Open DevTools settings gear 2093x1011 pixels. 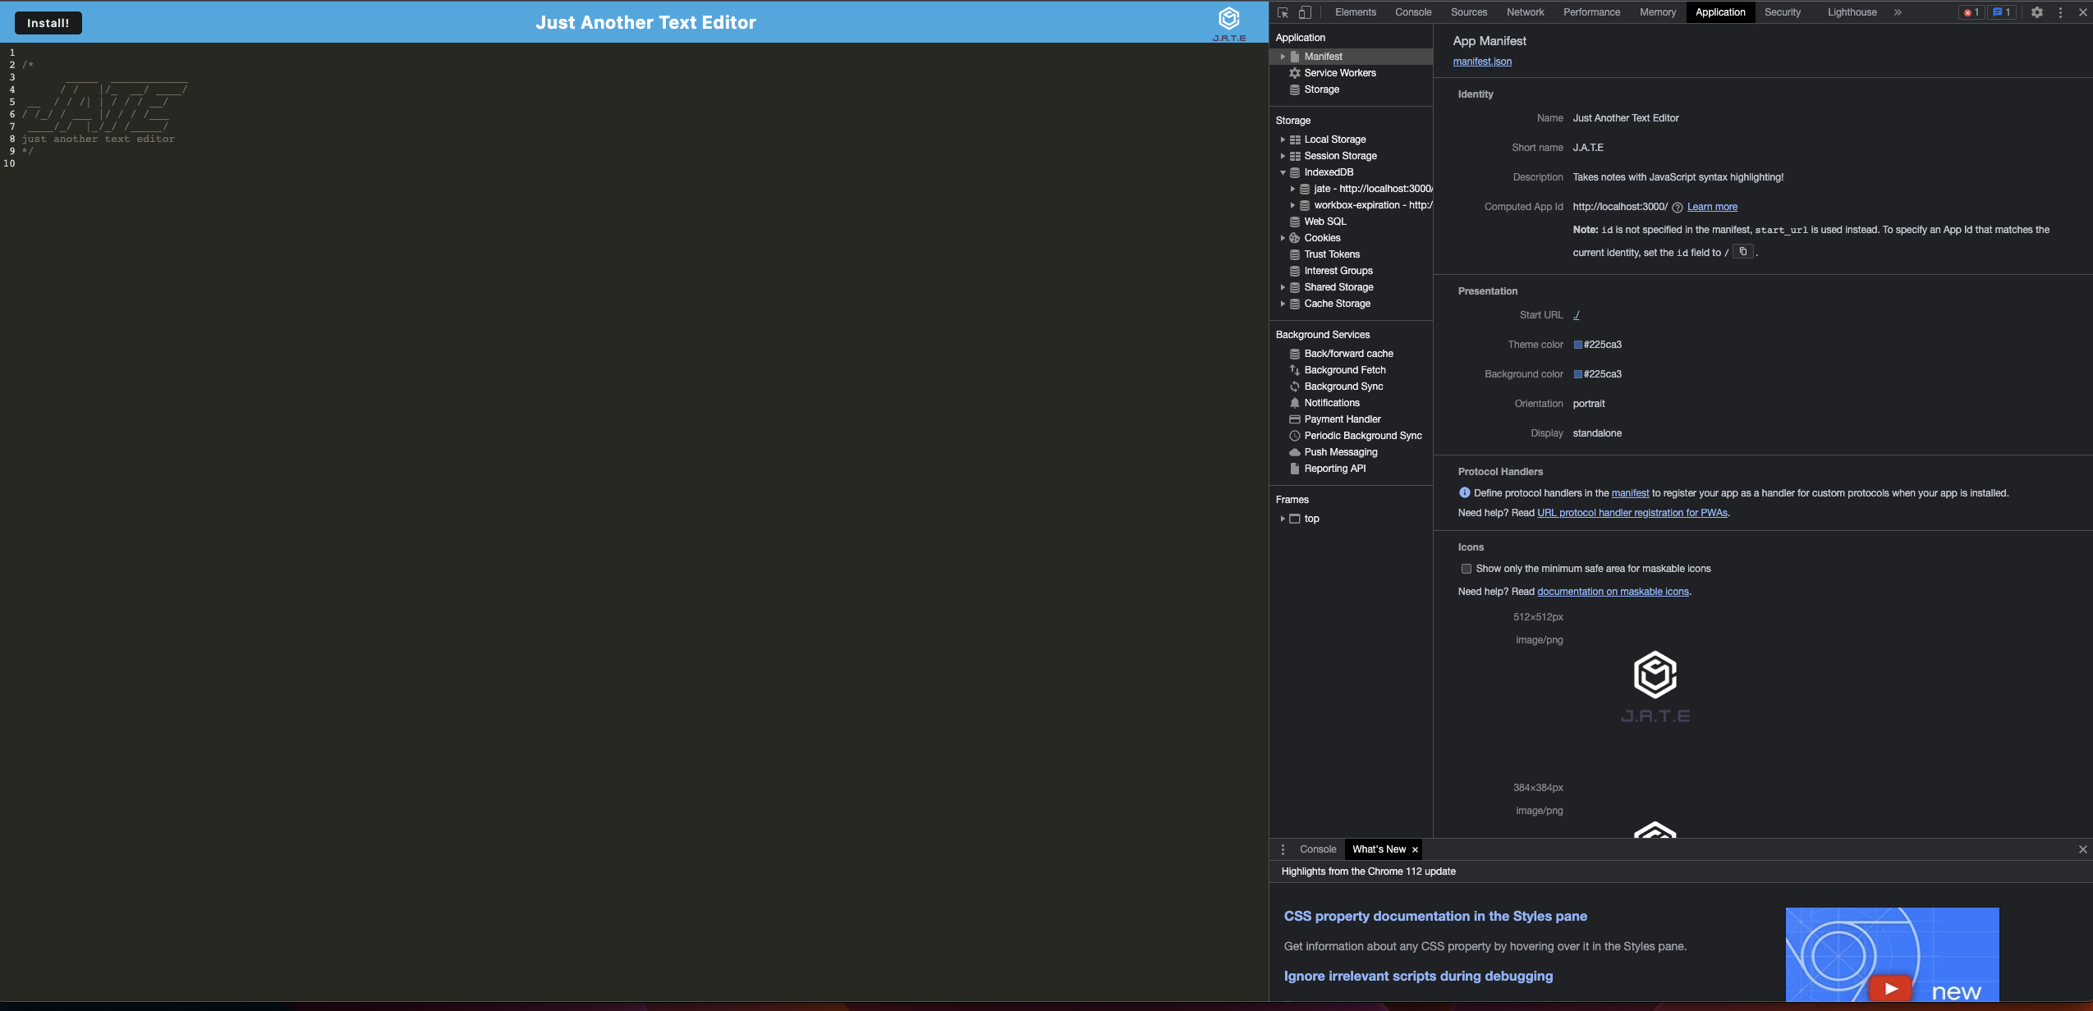tap(2036, 11)
